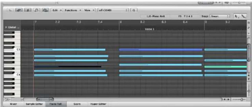This screenshot has height=107, width=252.
Task: Open the Functions menu
Action: [73, 10]
